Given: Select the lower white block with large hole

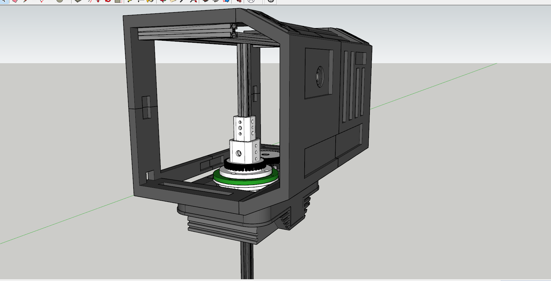Looking at the screenshot, I should [x=245, y=151].
